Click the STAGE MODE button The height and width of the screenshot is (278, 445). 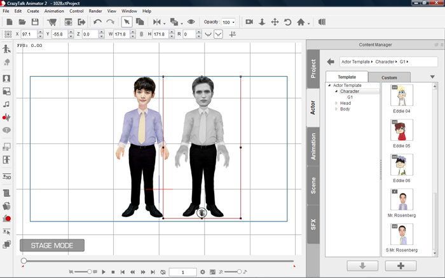(51, 246)
